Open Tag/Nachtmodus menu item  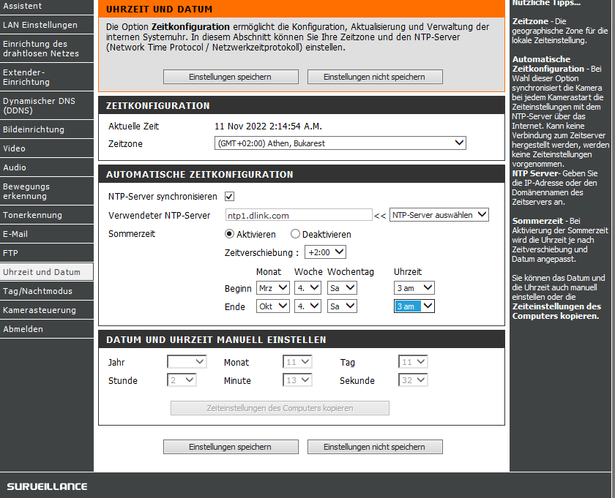click(47, 291)
